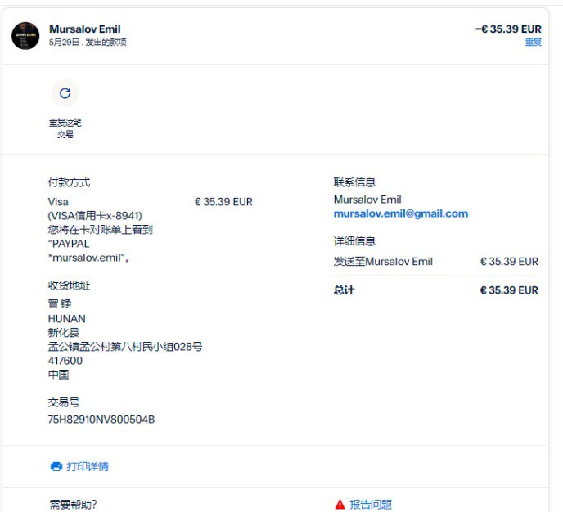Viewport: 563px width, 512px height.
Task: Click the red warning triangle icon
Action: [340, 505]
